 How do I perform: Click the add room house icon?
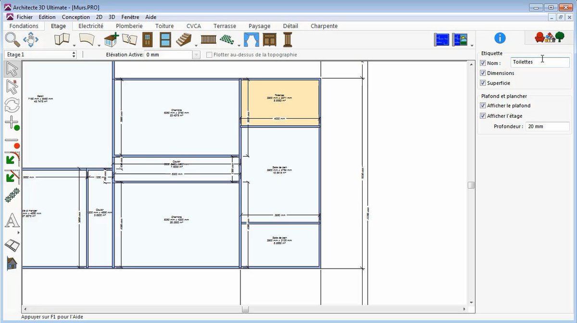tap(112, 39)
